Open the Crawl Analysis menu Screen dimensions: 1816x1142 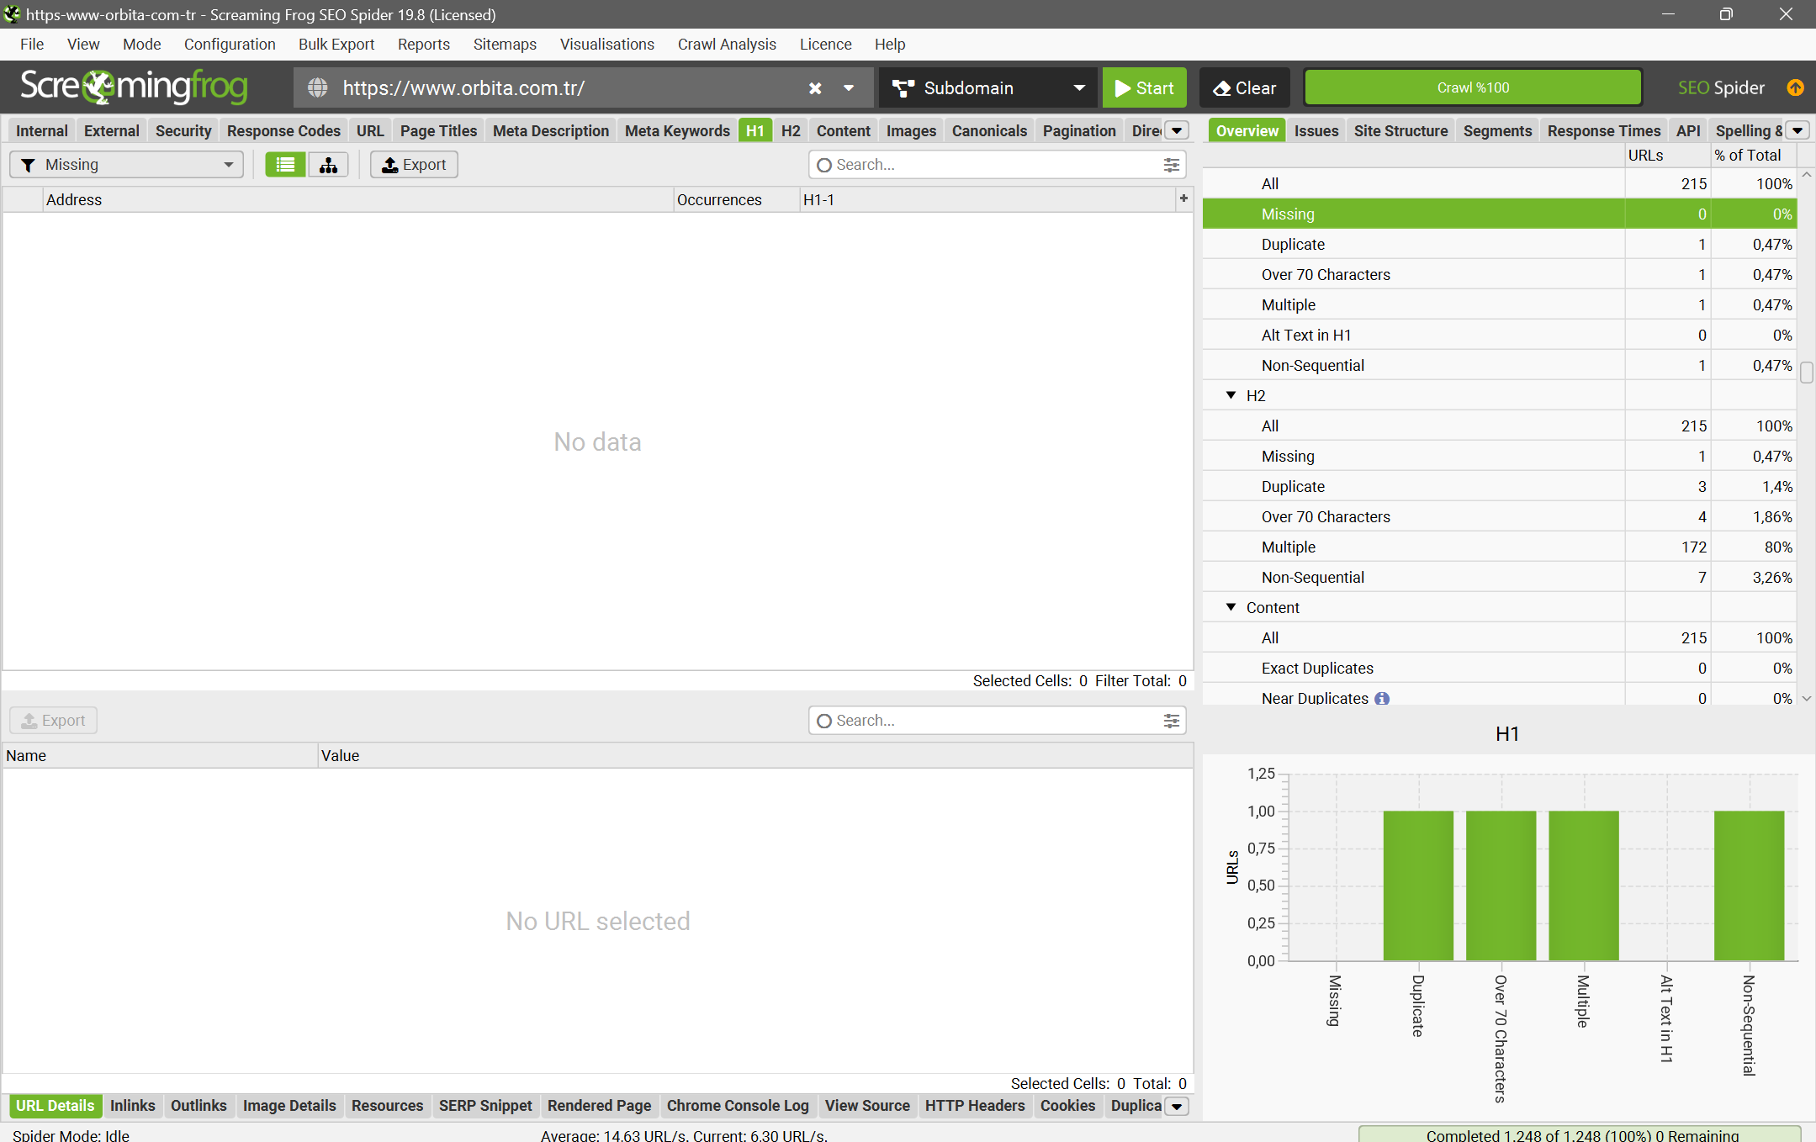tap(727, 45)
